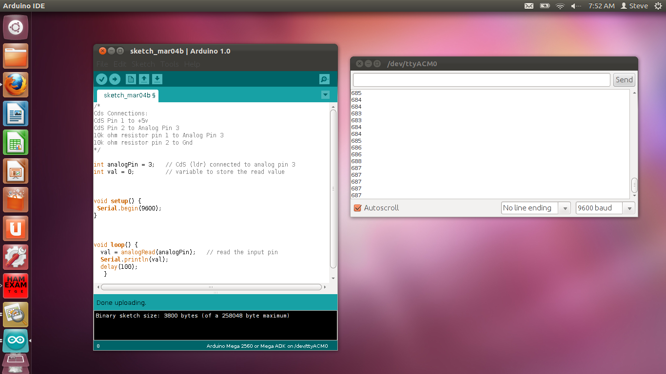666x374 pixels.
Task: Click the Save sketch icon
Action: tap(157, 79)
